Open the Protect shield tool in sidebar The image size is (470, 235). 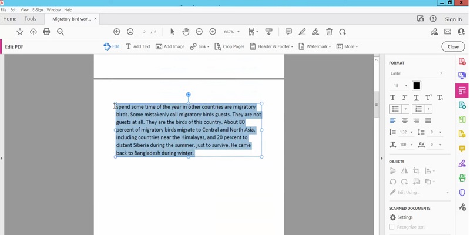462,193
